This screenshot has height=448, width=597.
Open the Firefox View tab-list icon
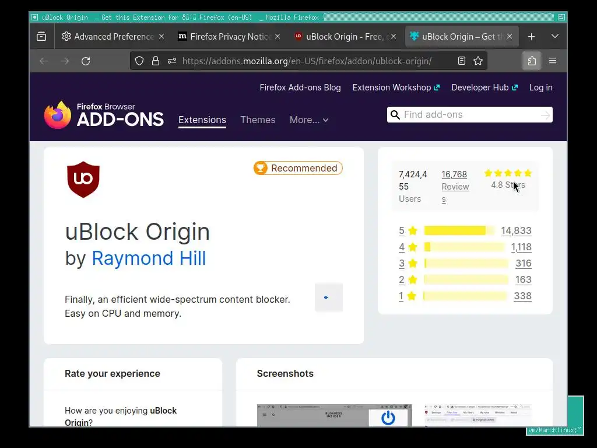pos(41,37)
